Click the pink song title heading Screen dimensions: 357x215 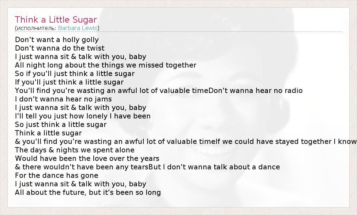coord(56,19)
